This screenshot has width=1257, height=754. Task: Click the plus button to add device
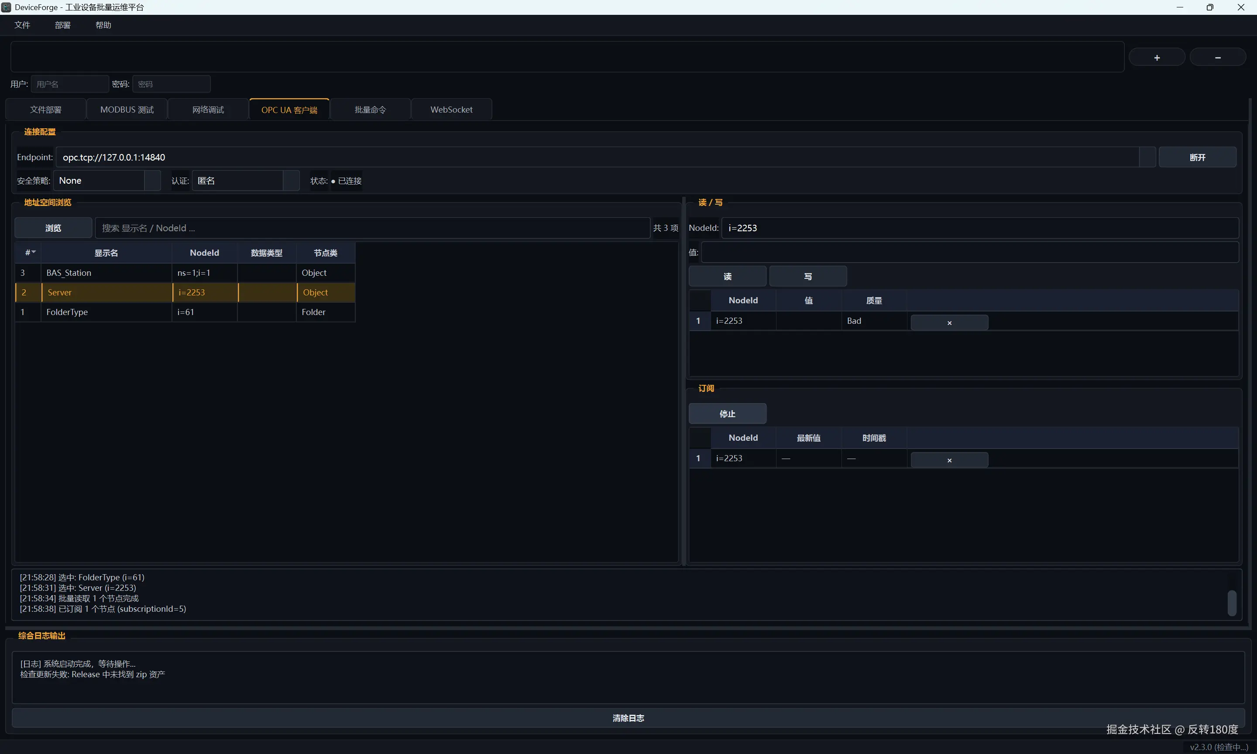(1157, 58)
